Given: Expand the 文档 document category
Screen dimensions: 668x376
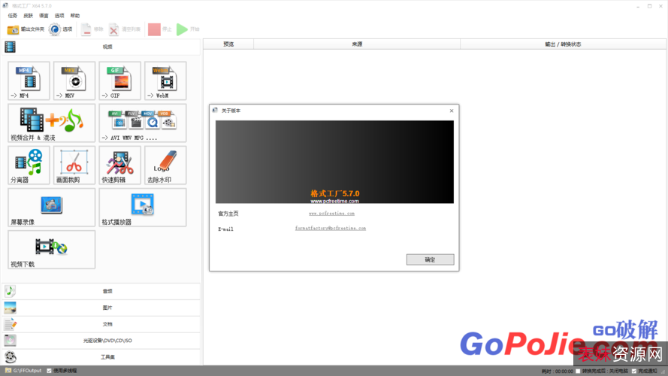Looking at the screenshot, I should [101, 324].
